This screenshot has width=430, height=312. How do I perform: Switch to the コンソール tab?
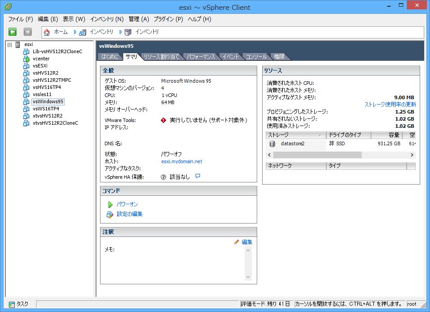click(256, 57)
